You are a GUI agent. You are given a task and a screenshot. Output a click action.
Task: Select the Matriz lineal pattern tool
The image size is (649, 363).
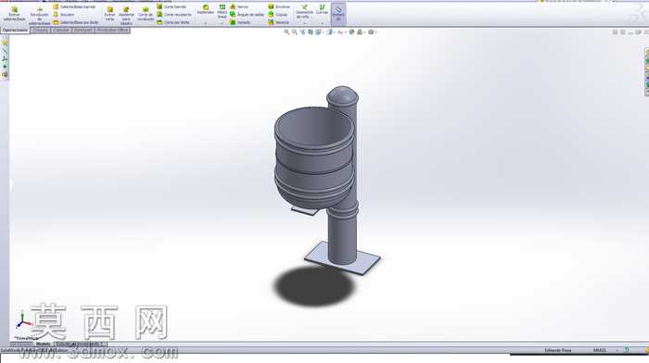pos(223,11)
